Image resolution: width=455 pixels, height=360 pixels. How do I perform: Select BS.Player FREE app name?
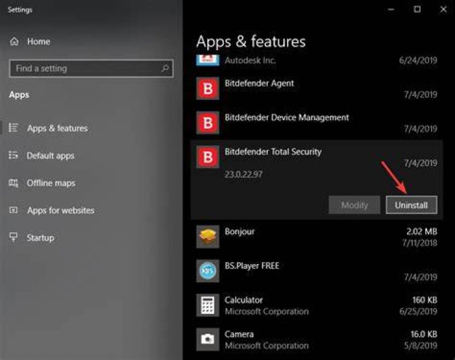pos(252,266)
